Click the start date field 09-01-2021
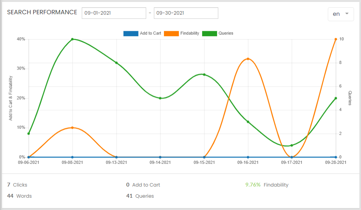Screen dimensions: 361x210 (x=114, y=13)
